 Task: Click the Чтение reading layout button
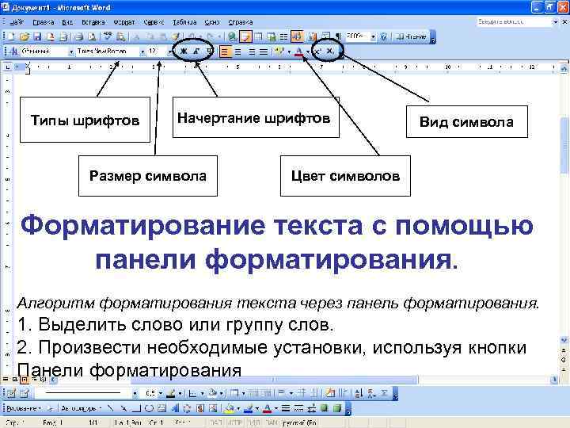(411, 36)
